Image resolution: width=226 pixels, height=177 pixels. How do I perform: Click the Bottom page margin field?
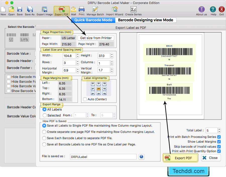click(65, 100)
